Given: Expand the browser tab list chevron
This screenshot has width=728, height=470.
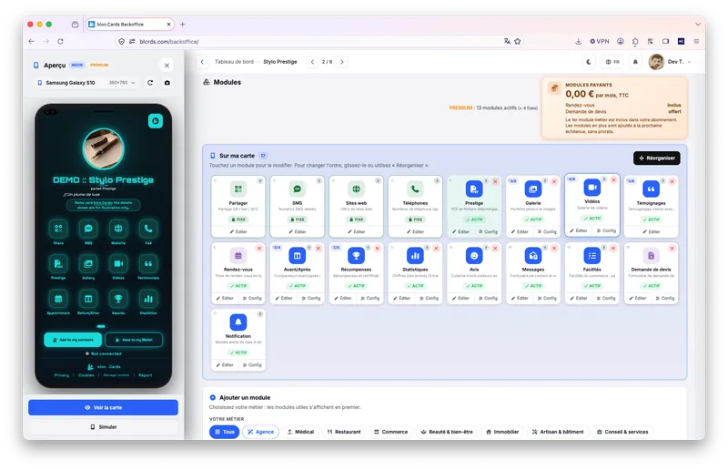Looking at the screenshot, I should click(x=697, y=25).
